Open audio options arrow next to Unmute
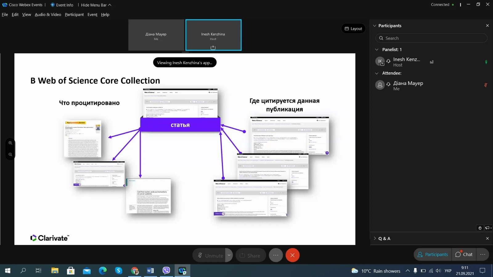Screen dimensions: 493x277 [x=229, y=255]
